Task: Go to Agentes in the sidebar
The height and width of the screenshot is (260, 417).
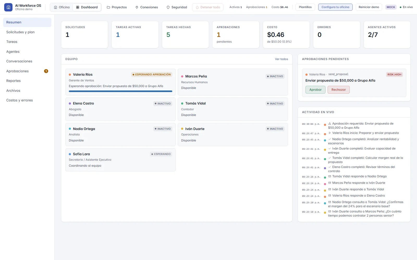Action: tap(27, 51)
